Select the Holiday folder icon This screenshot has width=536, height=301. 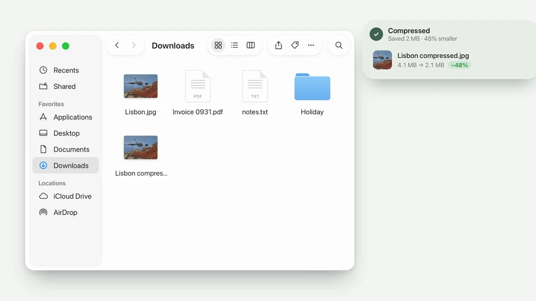pyautogui.click(x=312, y=87)
